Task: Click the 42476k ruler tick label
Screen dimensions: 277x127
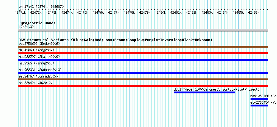Action: [98, 12]
